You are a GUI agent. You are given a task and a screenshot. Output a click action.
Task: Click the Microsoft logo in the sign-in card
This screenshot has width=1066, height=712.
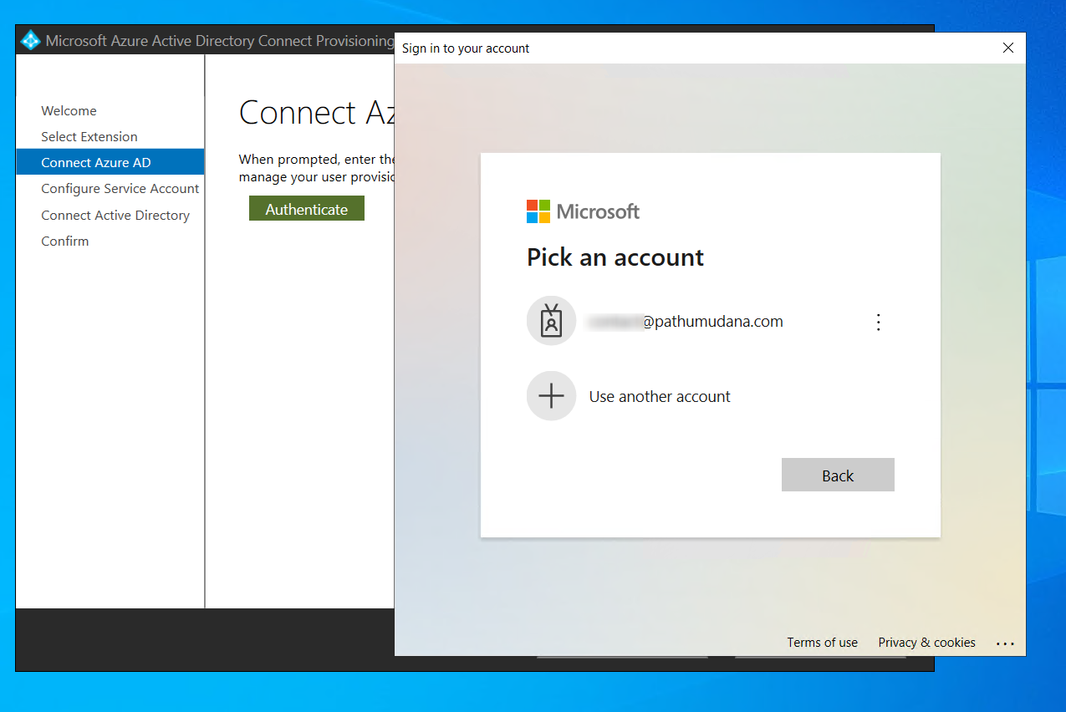pos(583,211)
